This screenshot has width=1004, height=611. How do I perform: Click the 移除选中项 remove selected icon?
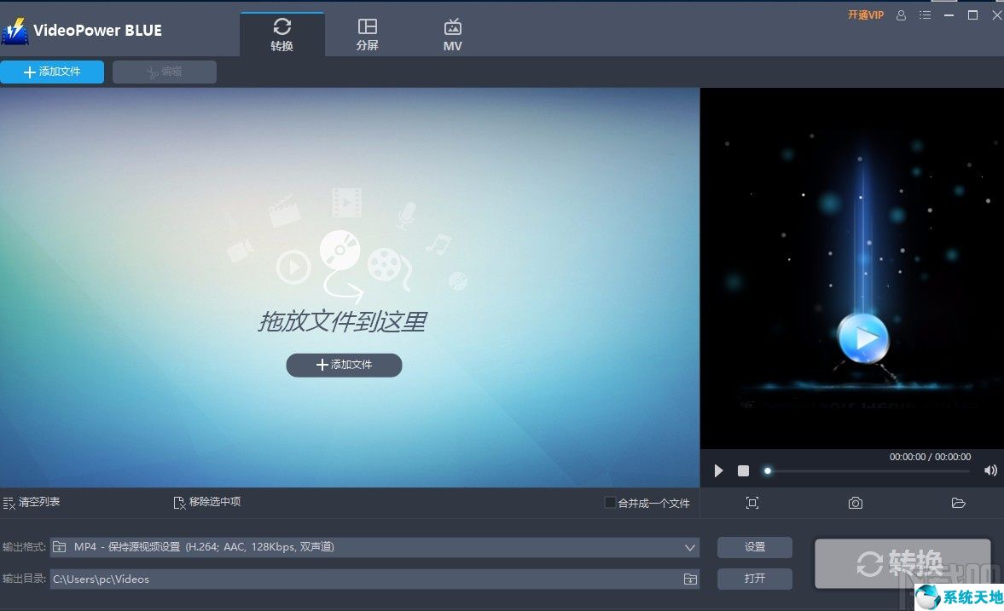[179, 502]
